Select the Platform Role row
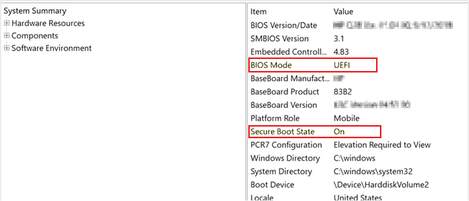This screenshot has height=201, width=469. click(274, 118)
